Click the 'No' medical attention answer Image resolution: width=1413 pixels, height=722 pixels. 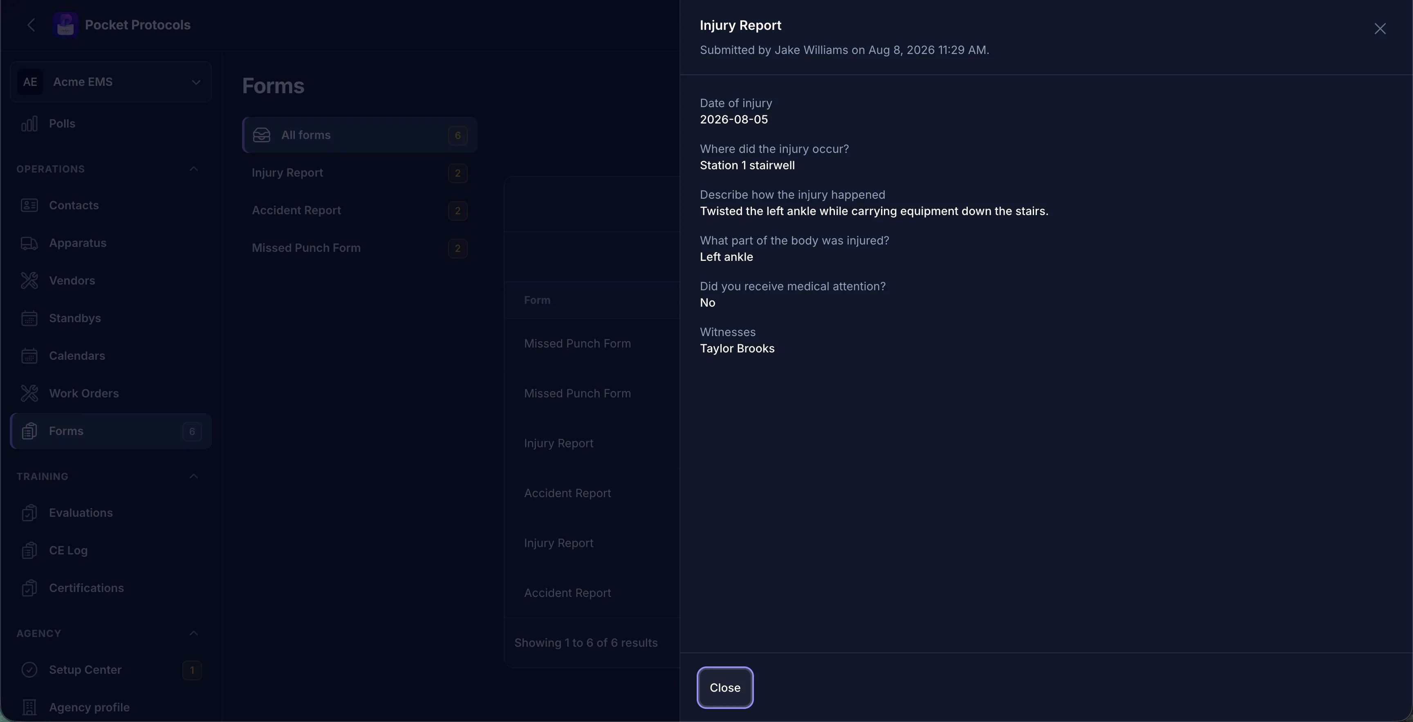pyautogui.click(x=707, y=303)
